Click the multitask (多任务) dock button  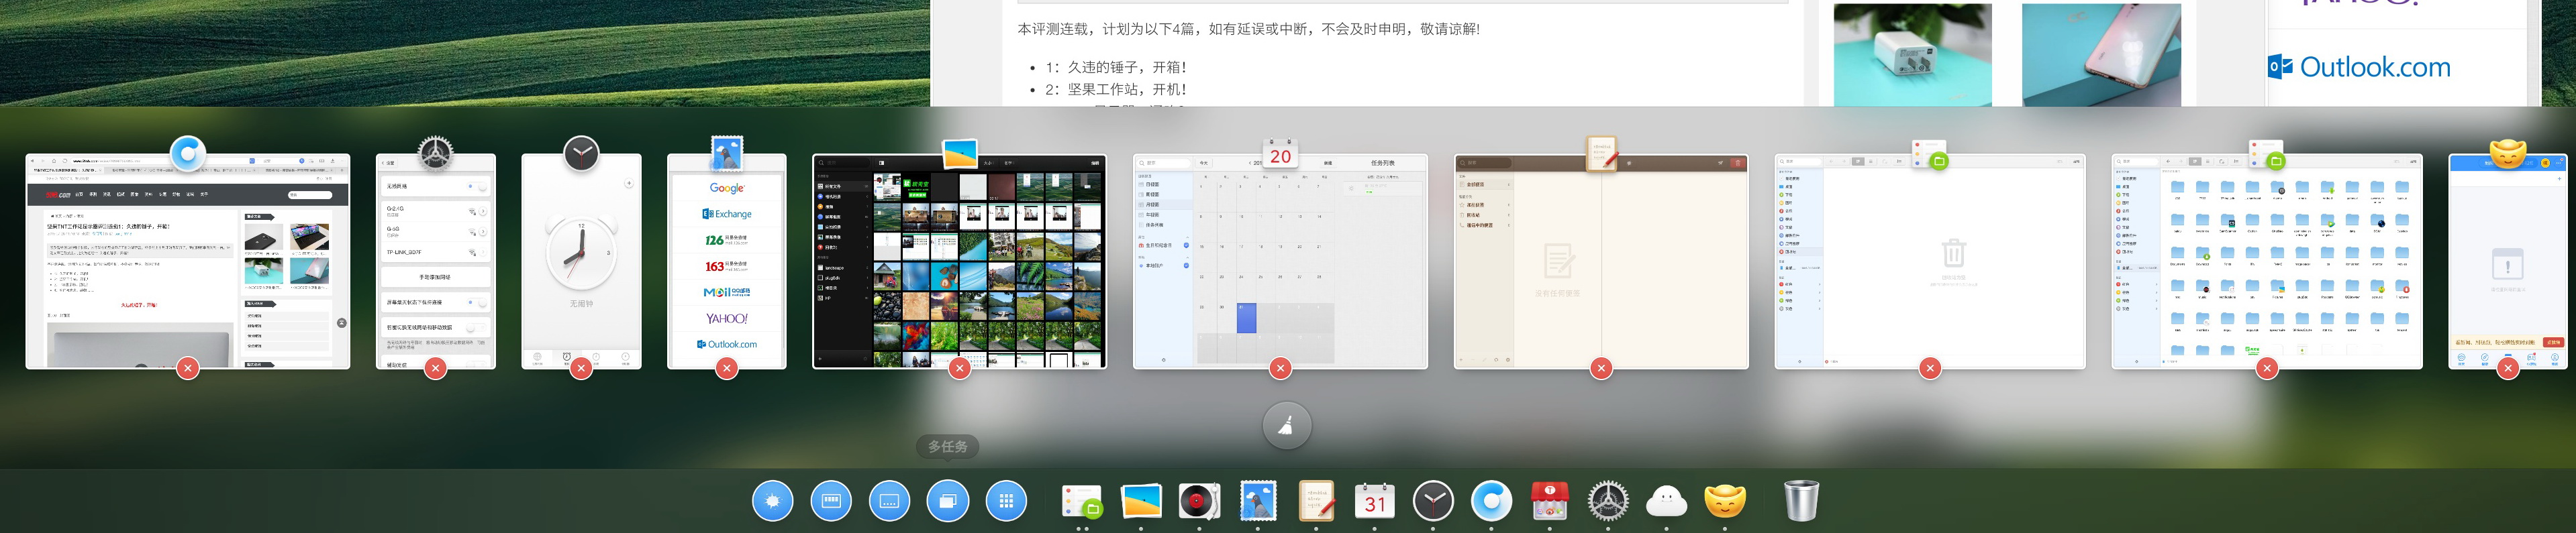[948, 501]
